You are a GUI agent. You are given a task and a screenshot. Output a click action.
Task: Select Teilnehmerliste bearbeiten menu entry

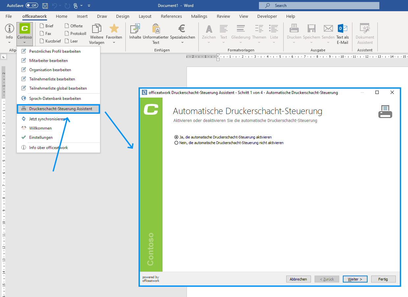[58, 79]
